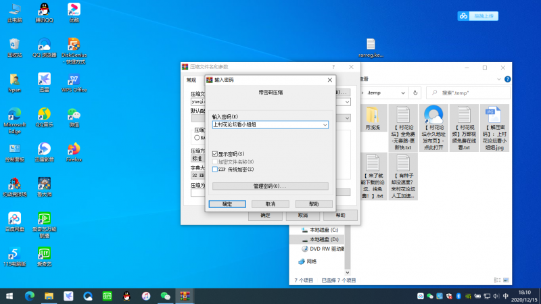
Task: Open File Explorer from the taskbar
Action: pos(49,296)
